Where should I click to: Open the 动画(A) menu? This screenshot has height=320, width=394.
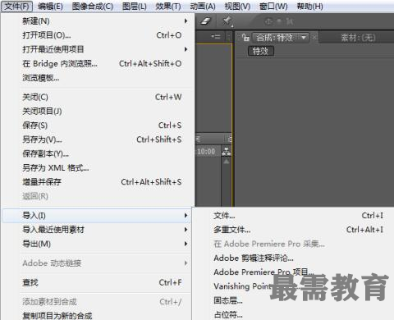click(x=203, y=6)
